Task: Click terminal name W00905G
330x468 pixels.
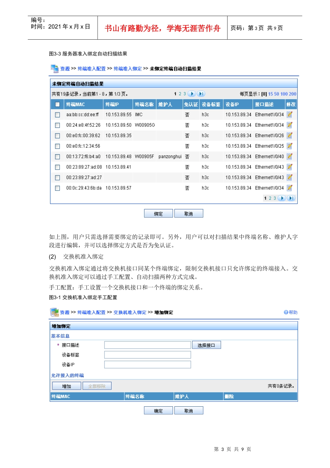Action: pyautogui.click(x=145, y=125)
